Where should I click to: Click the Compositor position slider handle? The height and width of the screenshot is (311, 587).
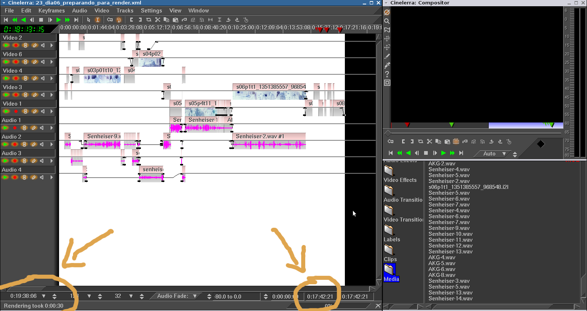388,133
